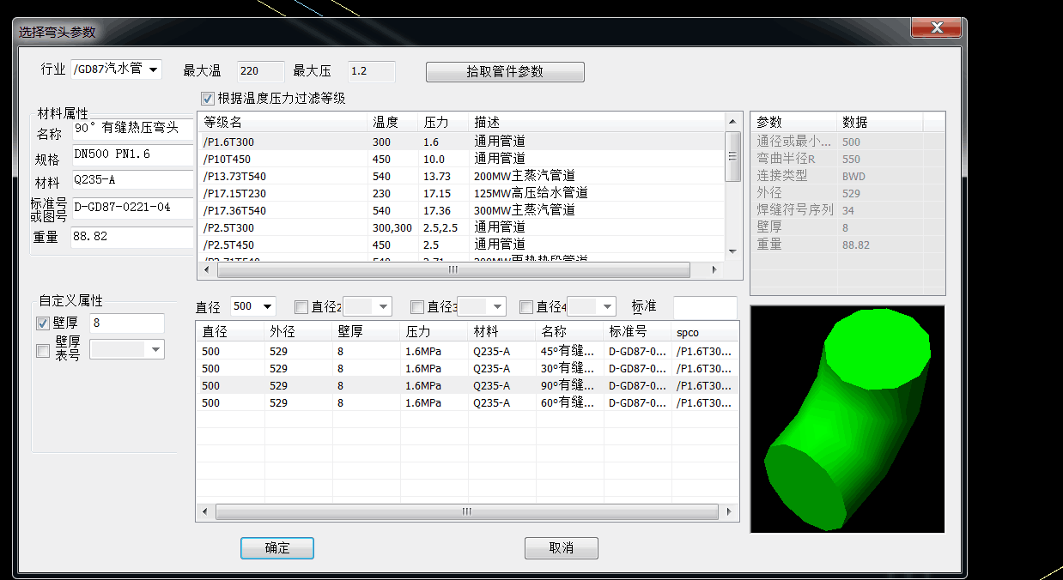Enable the 壁厚表号 checkbox
This screenshot has height=580, width=1063.
[x=42, y=350]
